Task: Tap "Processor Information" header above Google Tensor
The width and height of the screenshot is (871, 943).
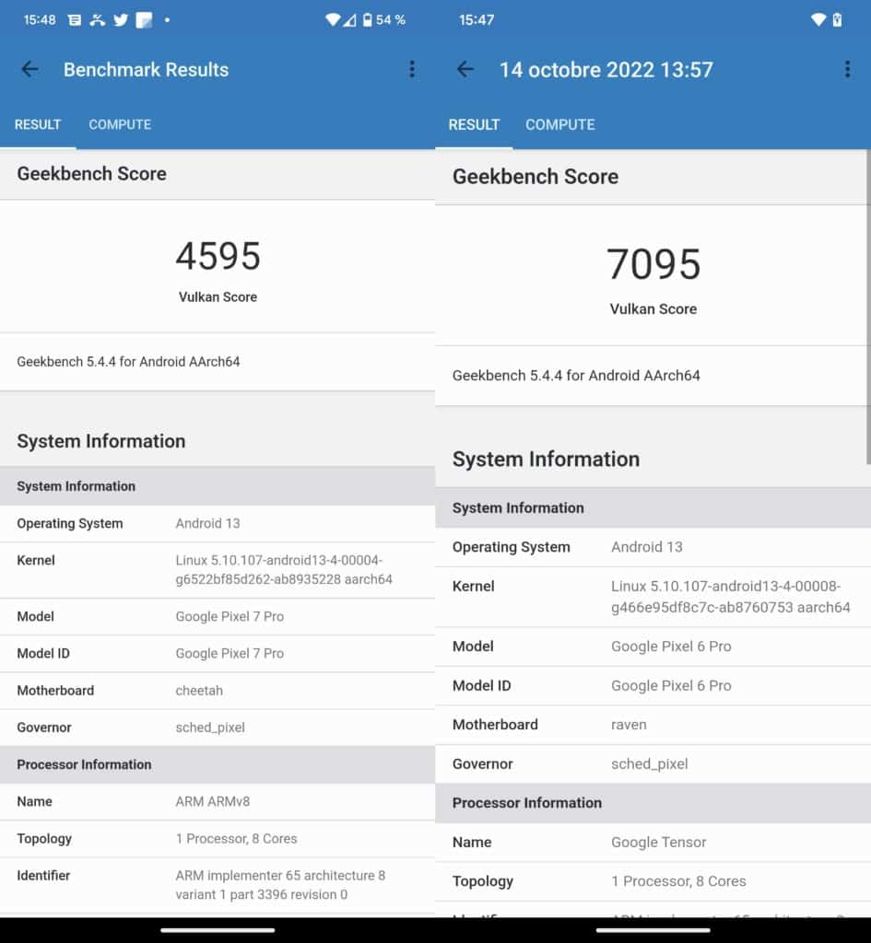Action: coord(526,803)
